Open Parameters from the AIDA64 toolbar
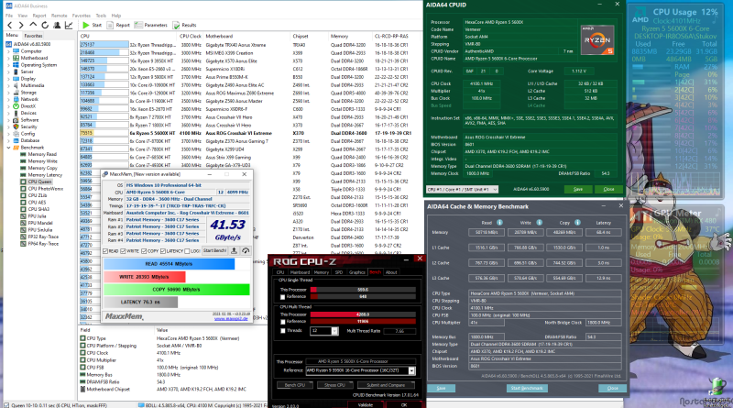This screenshot has height=408, width=733. click(151, 26)
